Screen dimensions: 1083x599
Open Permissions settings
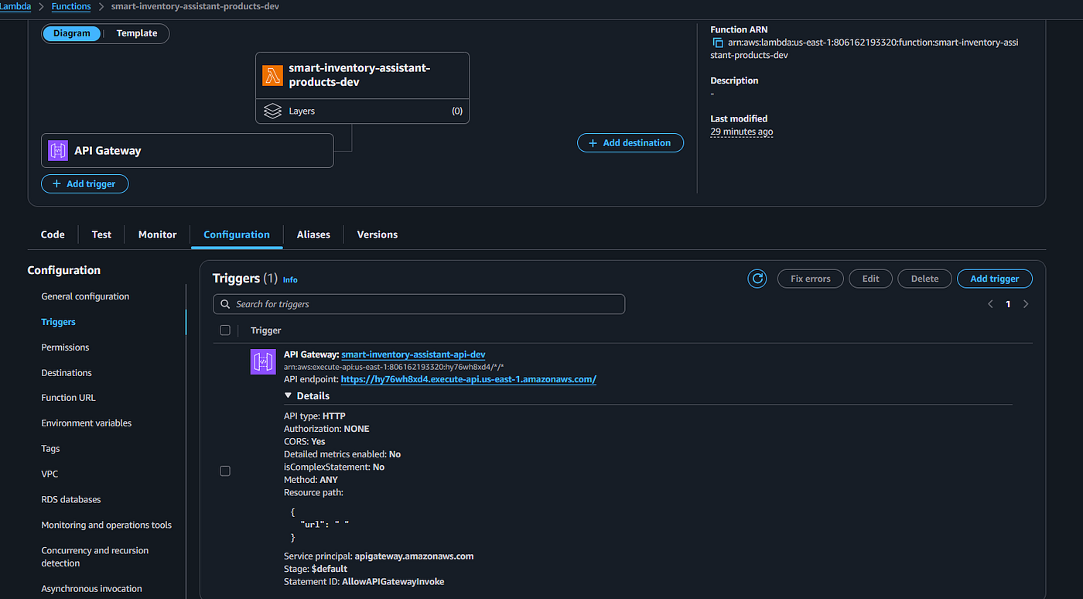(x=65, y=347)
